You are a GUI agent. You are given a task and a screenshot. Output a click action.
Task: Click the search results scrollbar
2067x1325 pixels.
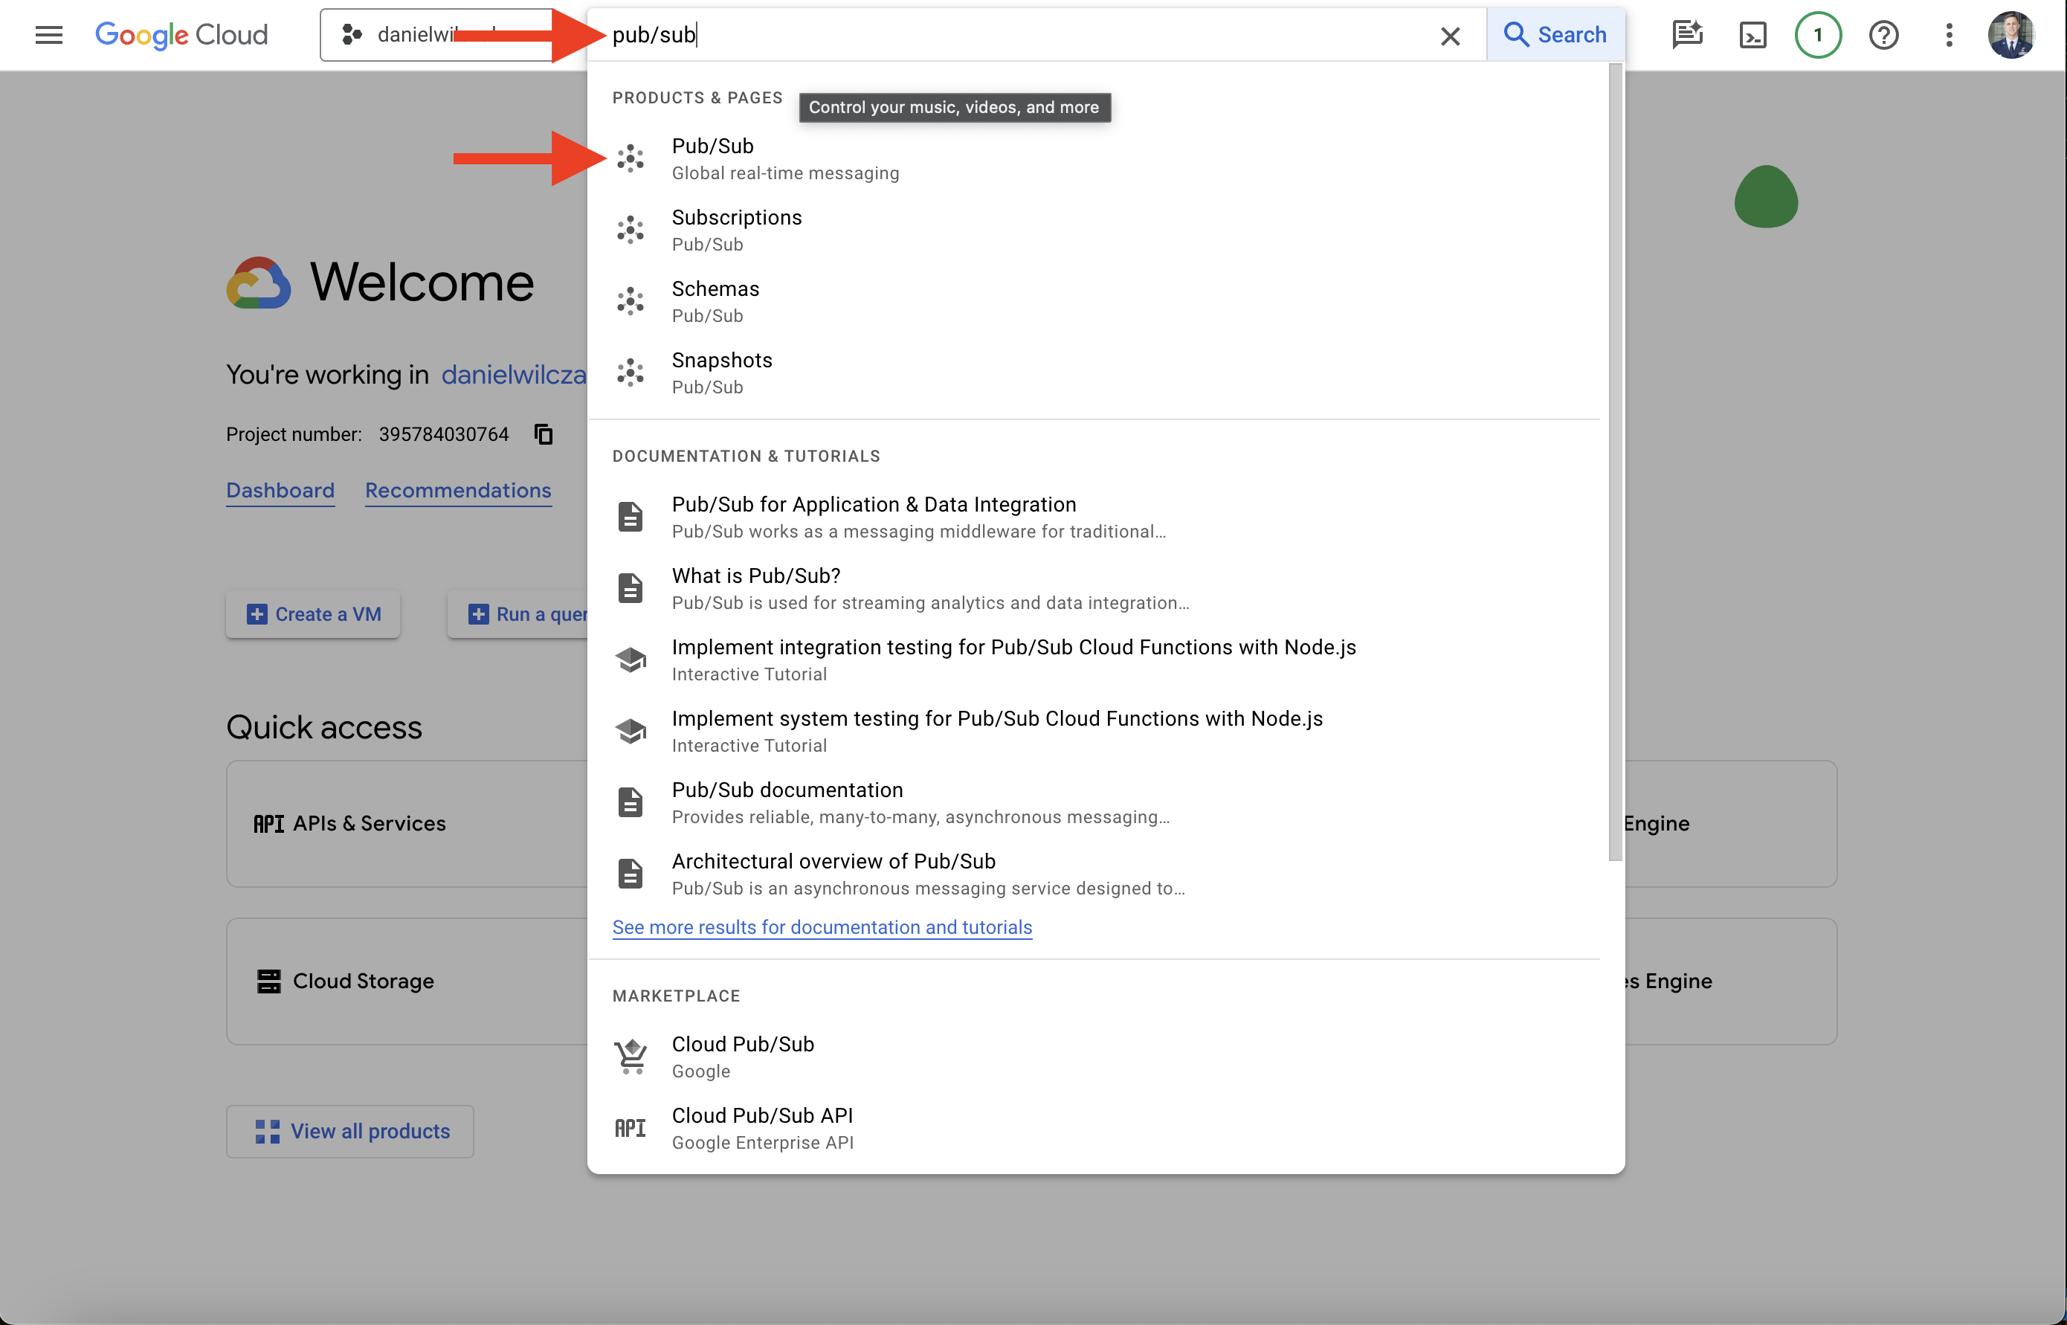[x=1616, y=462]
